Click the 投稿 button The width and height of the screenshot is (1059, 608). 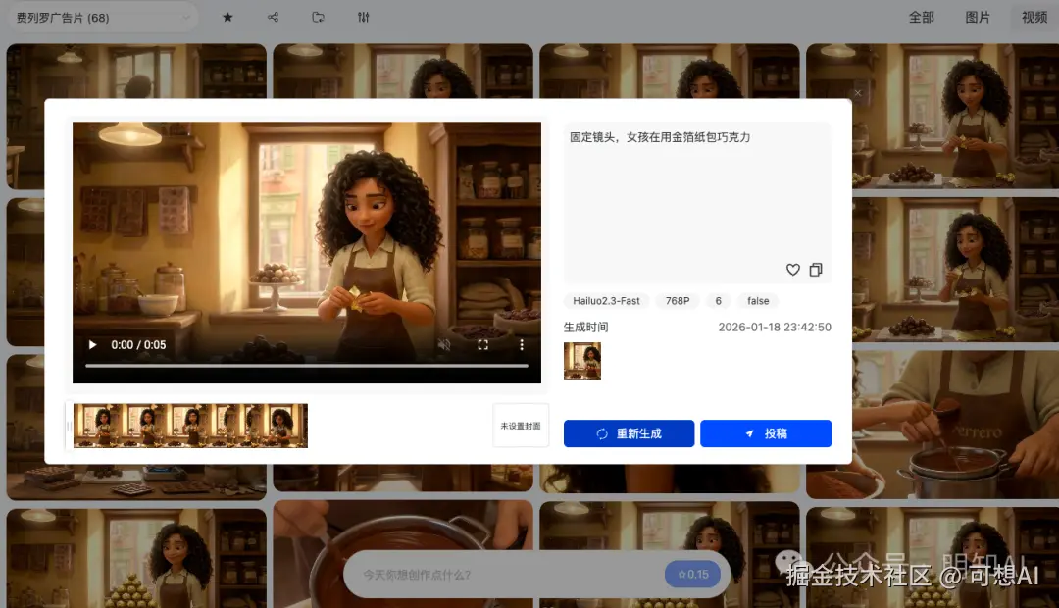(x=766, y=433)
